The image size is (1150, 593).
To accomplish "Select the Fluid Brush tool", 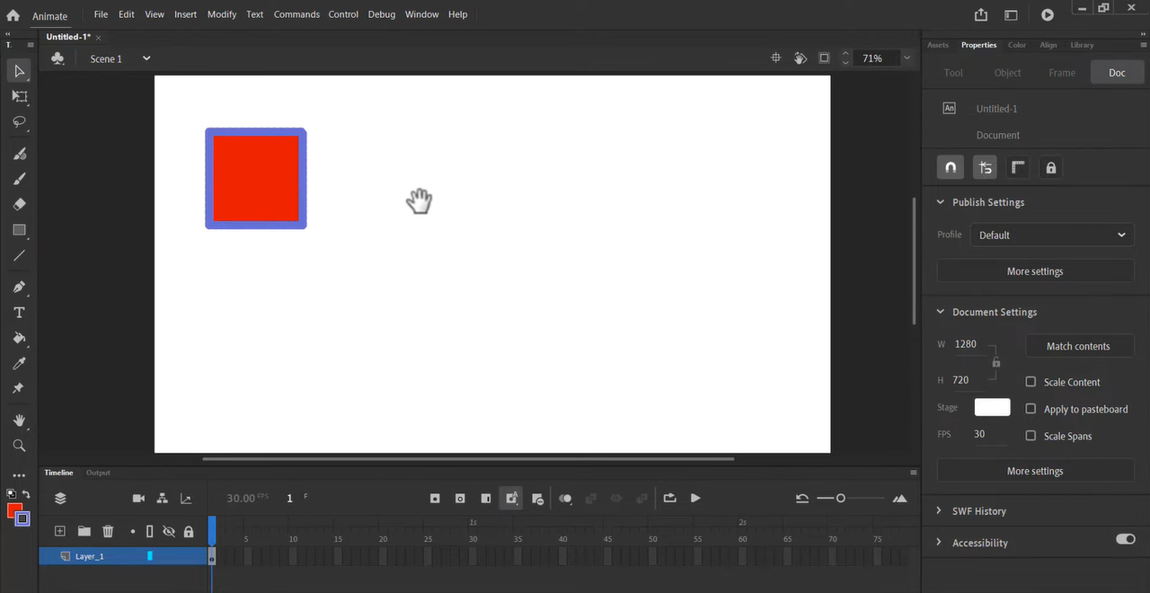I will 19,154.
